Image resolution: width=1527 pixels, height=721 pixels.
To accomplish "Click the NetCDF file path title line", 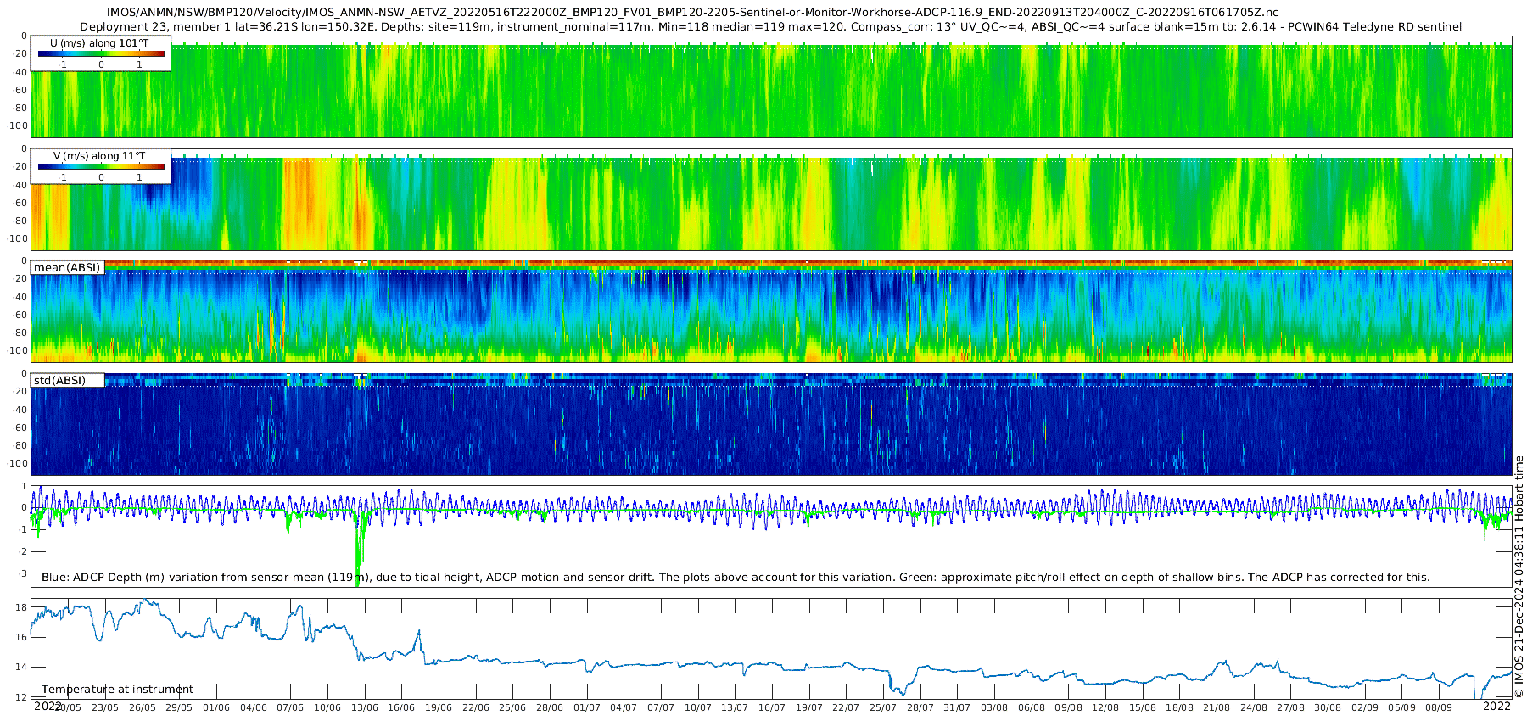I will point(692,13).
